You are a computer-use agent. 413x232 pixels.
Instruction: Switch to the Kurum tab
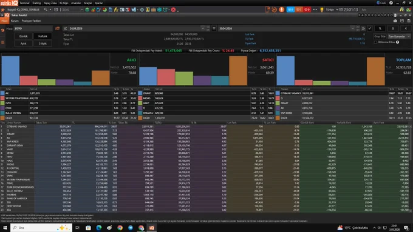tap(15, 21)
